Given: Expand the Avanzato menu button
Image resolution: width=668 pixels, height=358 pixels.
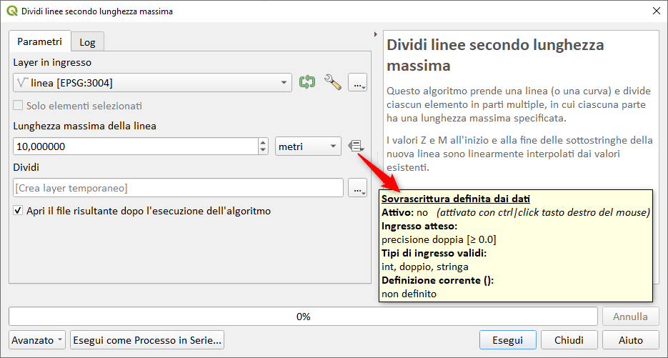Looking at the screenshot, I should point(38,340).
